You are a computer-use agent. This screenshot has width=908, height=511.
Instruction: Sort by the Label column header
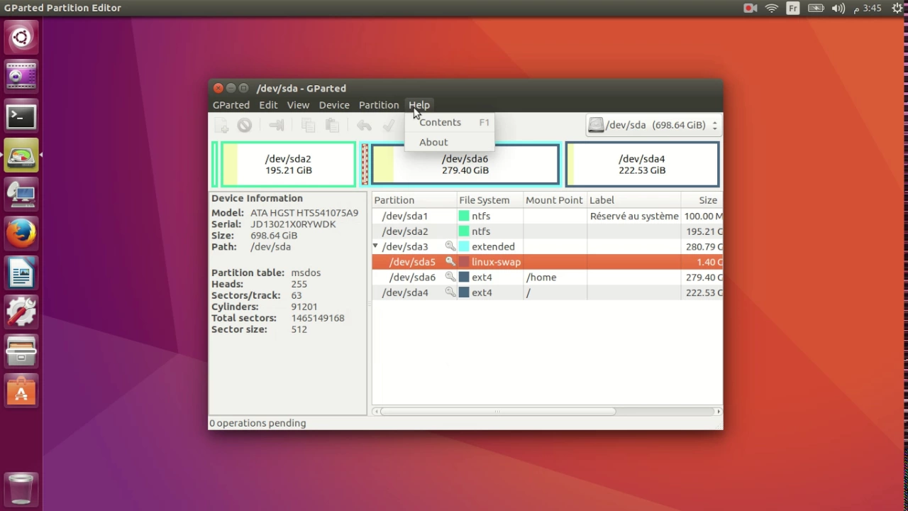coord(634,200)
